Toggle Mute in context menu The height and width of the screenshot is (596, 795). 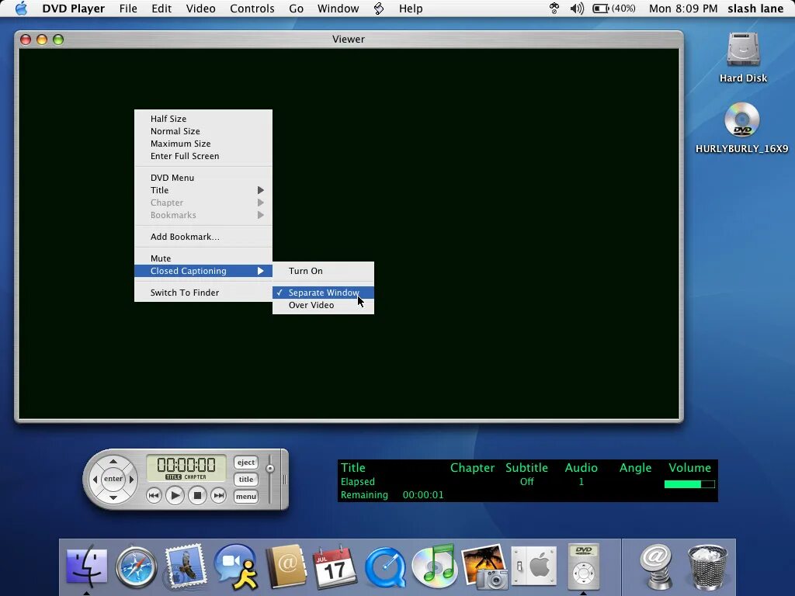pos(203,258)
